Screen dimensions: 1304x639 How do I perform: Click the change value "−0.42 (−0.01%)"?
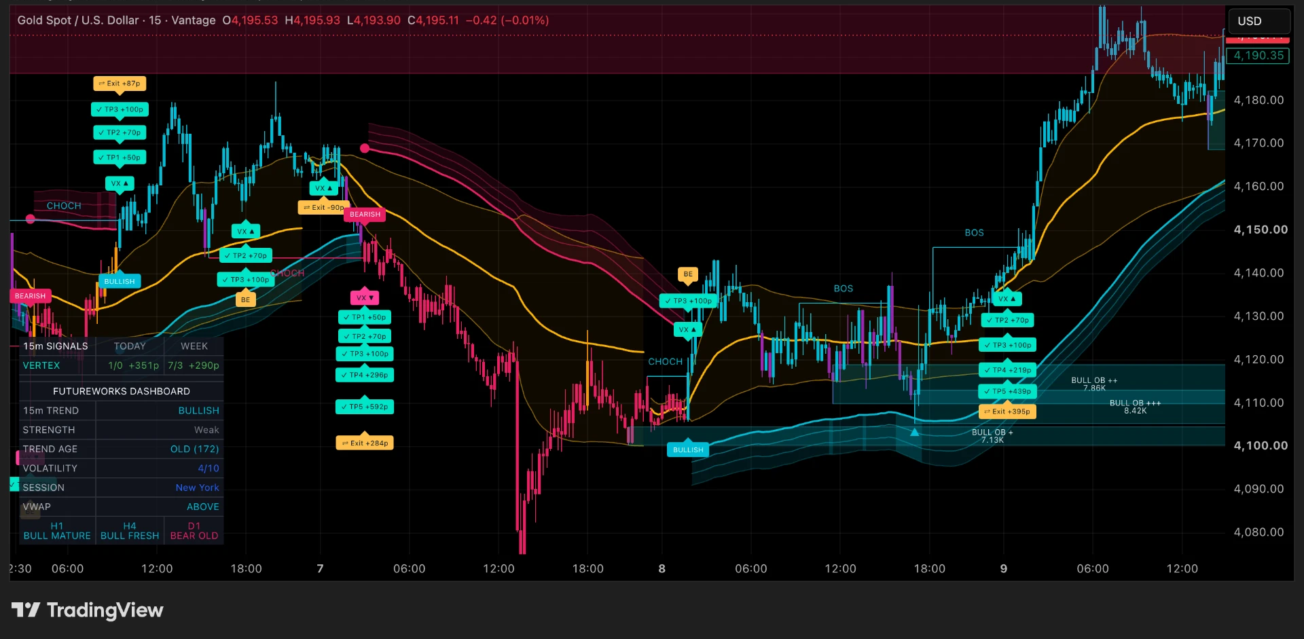click(x=507, y=20)
